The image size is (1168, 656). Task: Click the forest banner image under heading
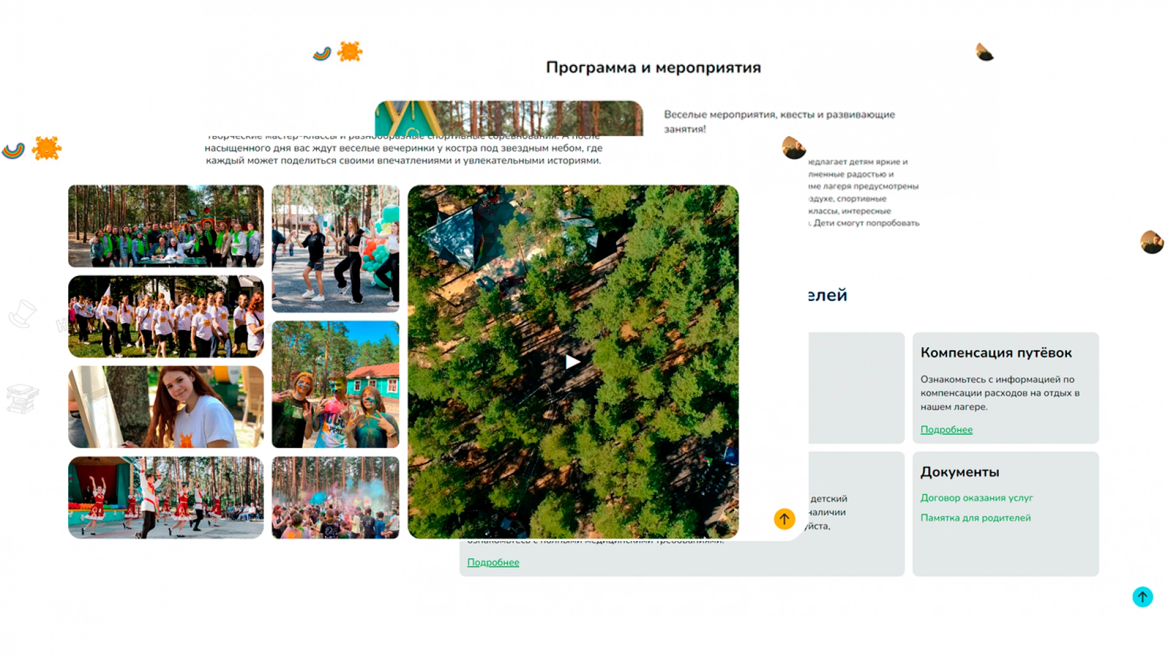point(509,119)
